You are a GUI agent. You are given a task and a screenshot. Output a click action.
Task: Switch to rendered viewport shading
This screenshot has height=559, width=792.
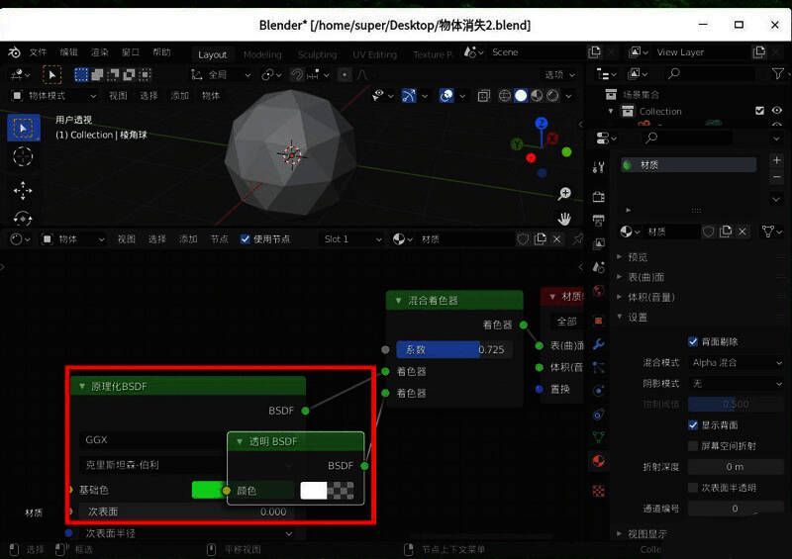point(553,95)
